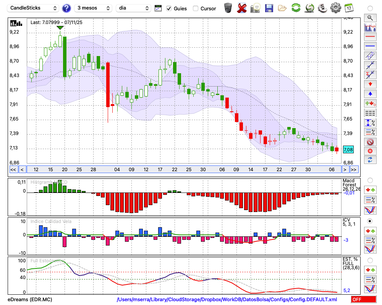Viewport: 382px width, 305px height.
Task: Click the magnifying glass zoom tool
Action: pyautogui.click(x=370, y=18)
